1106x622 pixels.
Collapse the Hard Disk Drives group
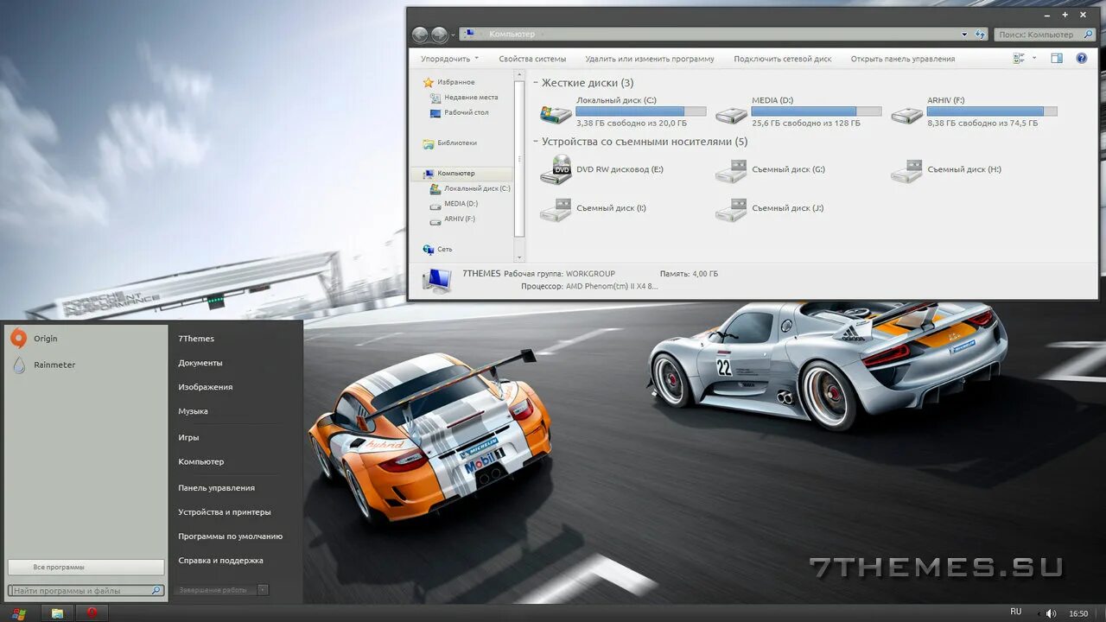coord(536,84)
